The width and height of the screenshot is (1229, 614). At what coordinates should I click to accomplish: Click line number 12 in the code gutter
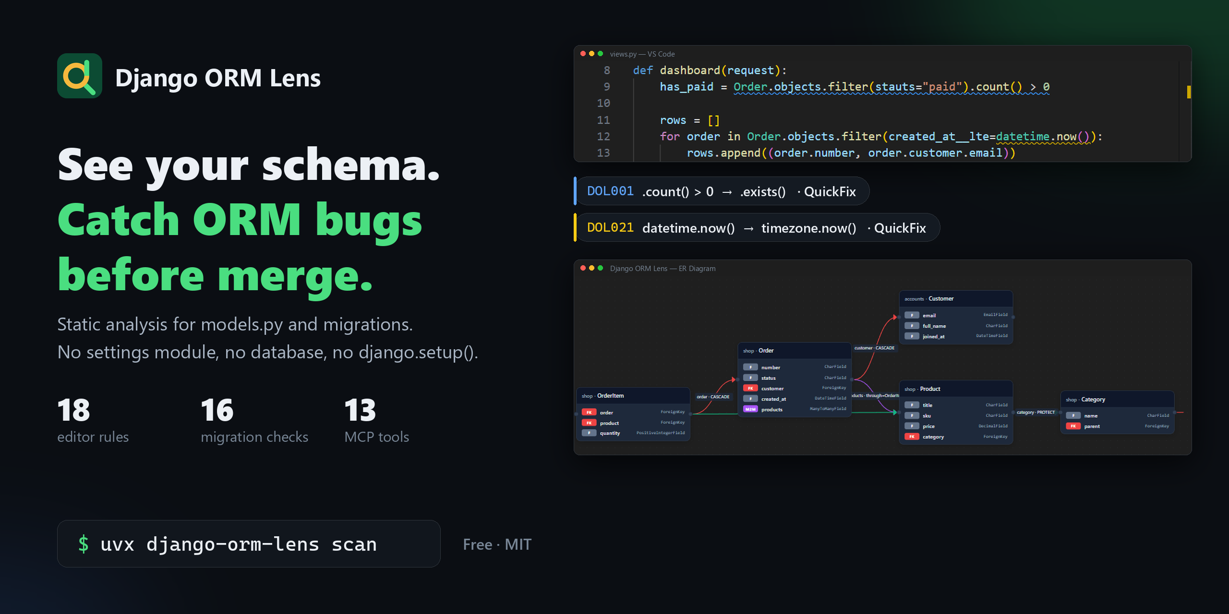tap(603, 137)
